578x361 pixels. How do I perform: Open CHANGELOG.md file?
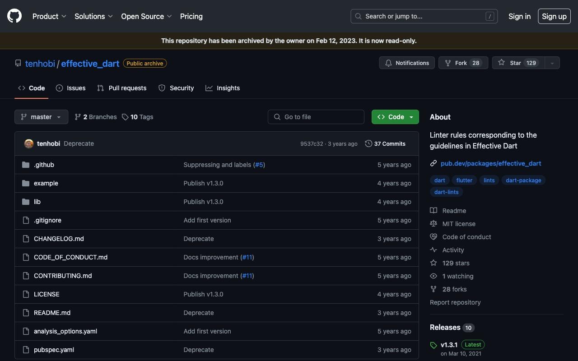click(59, 239)
